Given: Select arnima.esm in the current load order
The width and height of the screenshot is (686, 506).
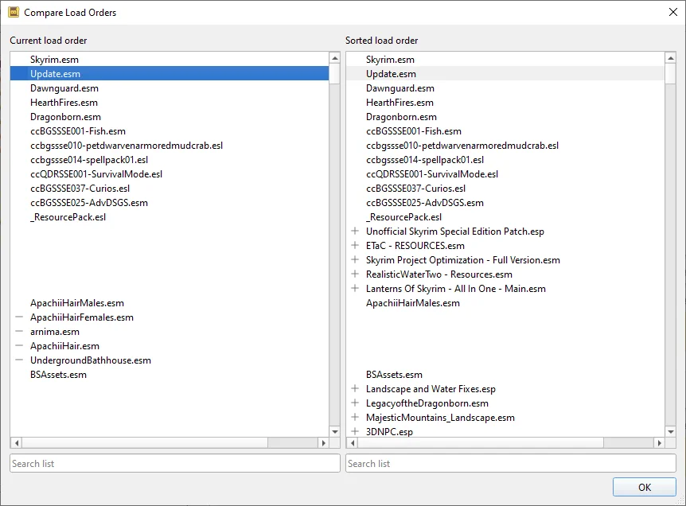Looking at the screenshot, I should coord(170,332).
